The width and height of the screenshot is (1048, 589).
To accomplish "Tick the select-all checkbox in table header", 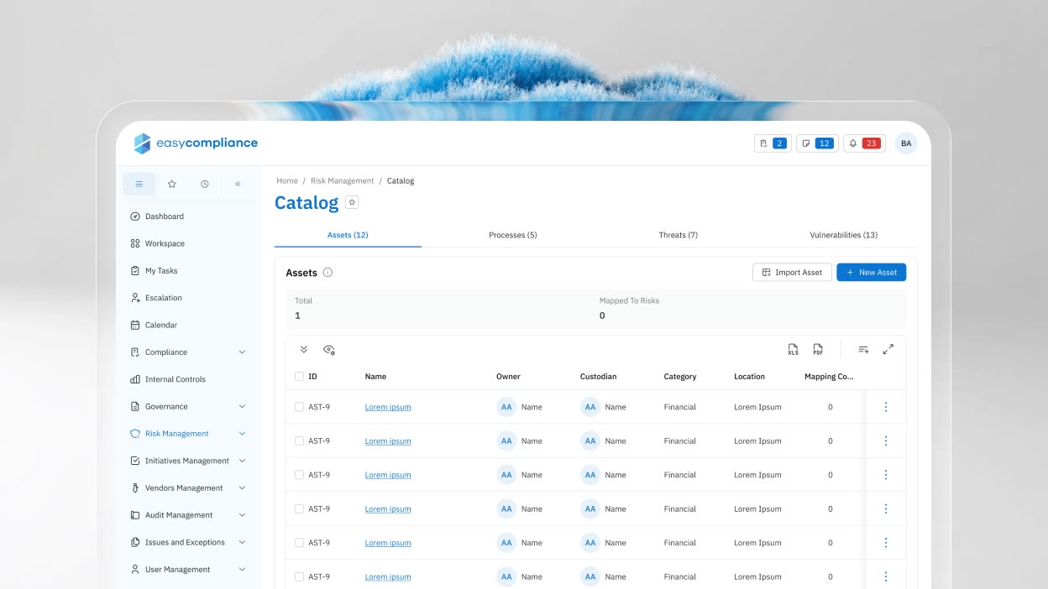I will (x=299, y=377).
